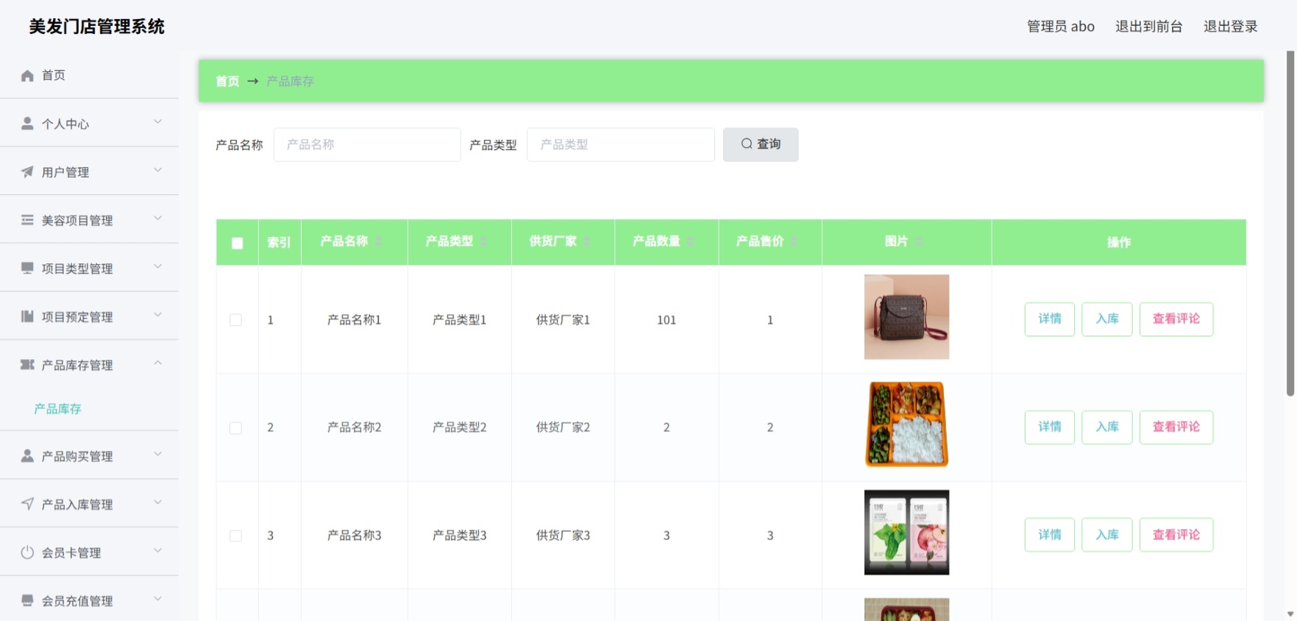Click the card icon next to 会员充值管理

(27, 600)
